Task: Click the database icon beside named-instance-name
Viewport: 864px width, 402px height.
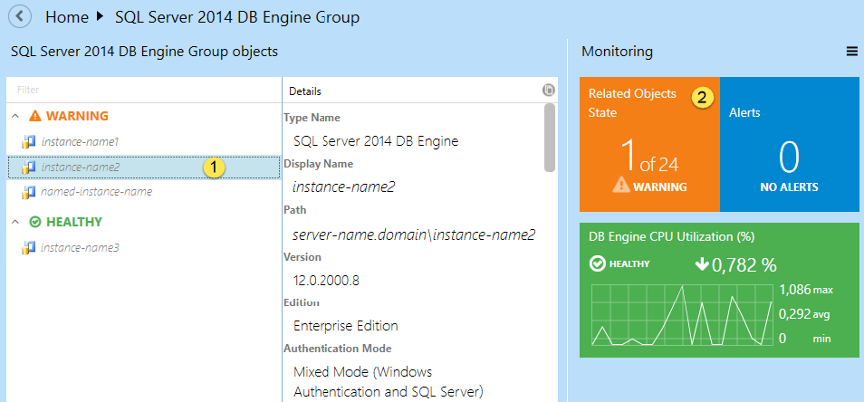Action: click(29, 192)
